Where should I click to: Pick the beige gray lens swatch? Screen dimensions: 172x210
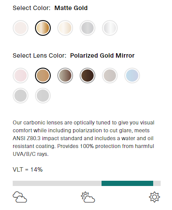[110, 76]
